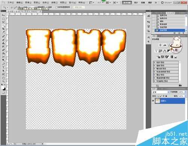Select the highlighted last history state
188x146 pixels.
click(x=170, y=30)
